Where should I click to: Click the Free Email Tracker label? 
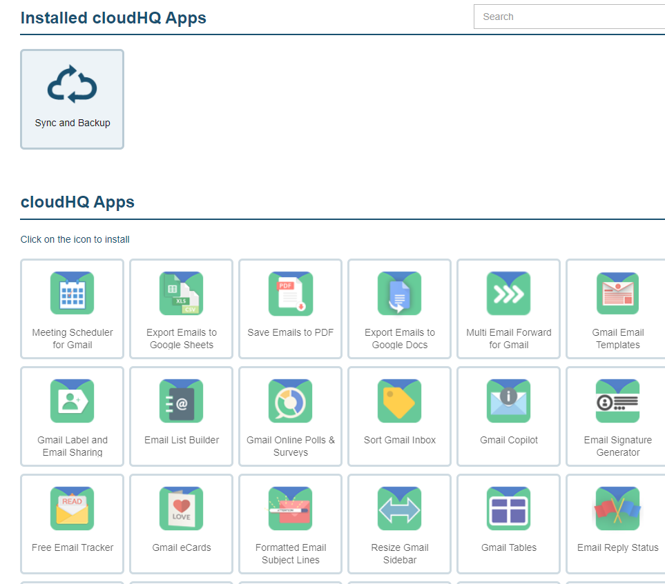pos(73,547)
